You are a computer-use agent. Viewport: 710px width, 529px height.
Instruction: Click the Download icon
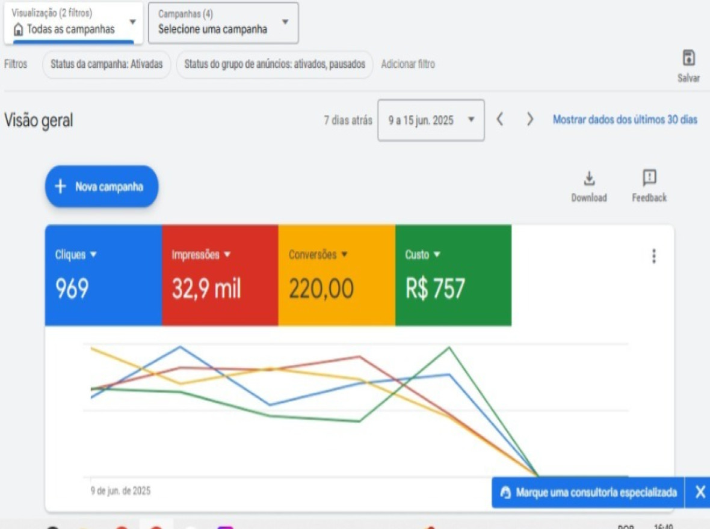point(589,179)
